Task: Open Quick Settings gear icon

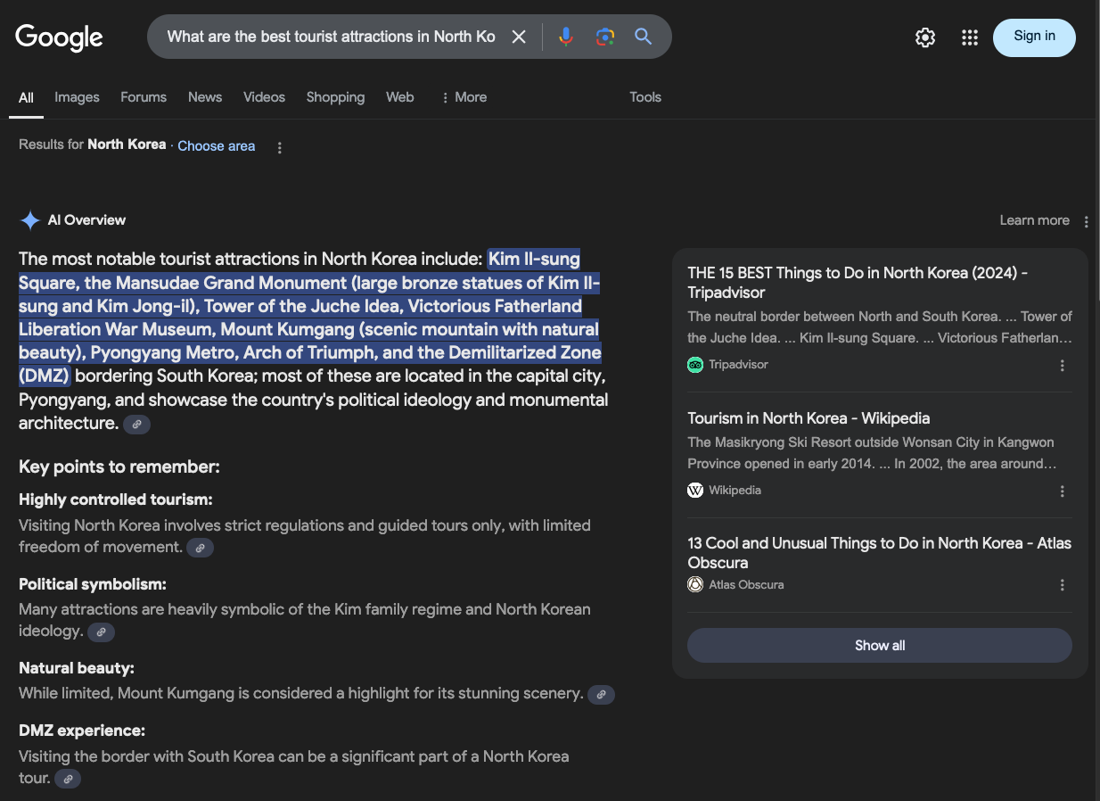Action: tap(925, 37)
